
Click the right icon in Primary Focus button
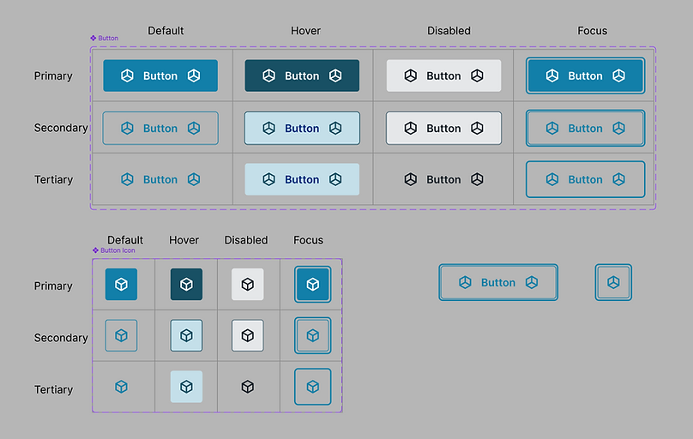click(618, 75)
